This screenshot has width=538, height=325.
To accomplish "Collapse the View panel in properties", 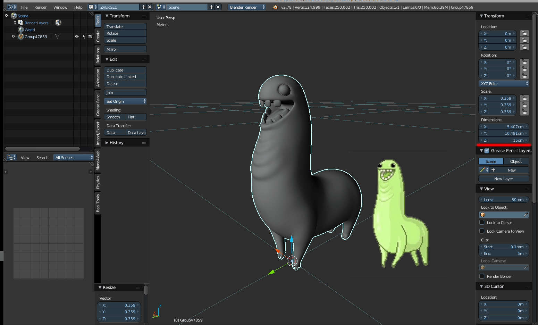I will [481, 189].
